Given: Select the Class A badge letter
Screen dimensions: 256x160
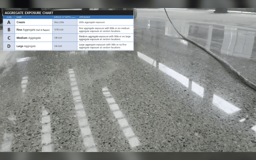Looking at the screenshot, I should pos(9,22).
